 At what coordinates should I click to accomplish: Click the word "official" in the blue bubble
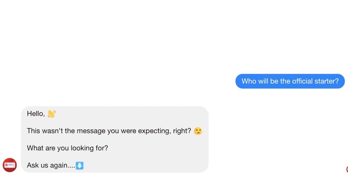[x=302, y=81]
